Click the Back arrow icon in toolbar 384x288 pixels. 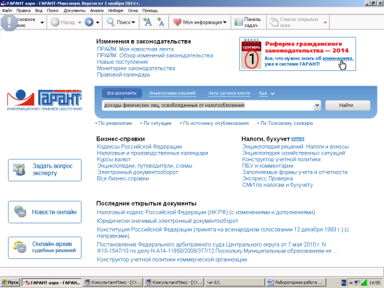coord(55,22)
